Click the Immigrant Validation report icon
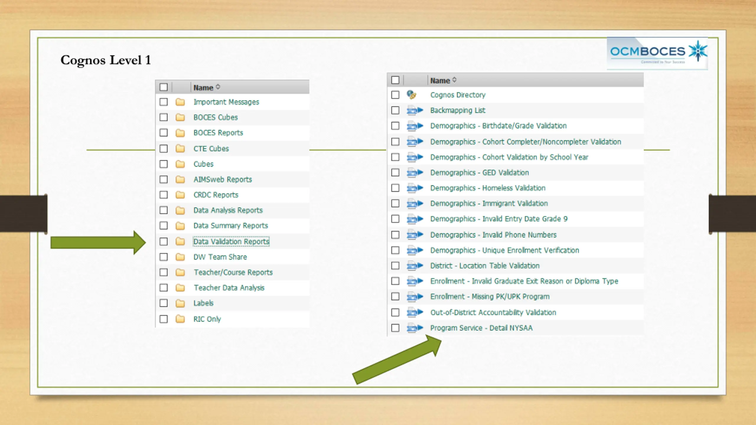The width and height of the screenshot is (756, 425). (x=415, y=203)
